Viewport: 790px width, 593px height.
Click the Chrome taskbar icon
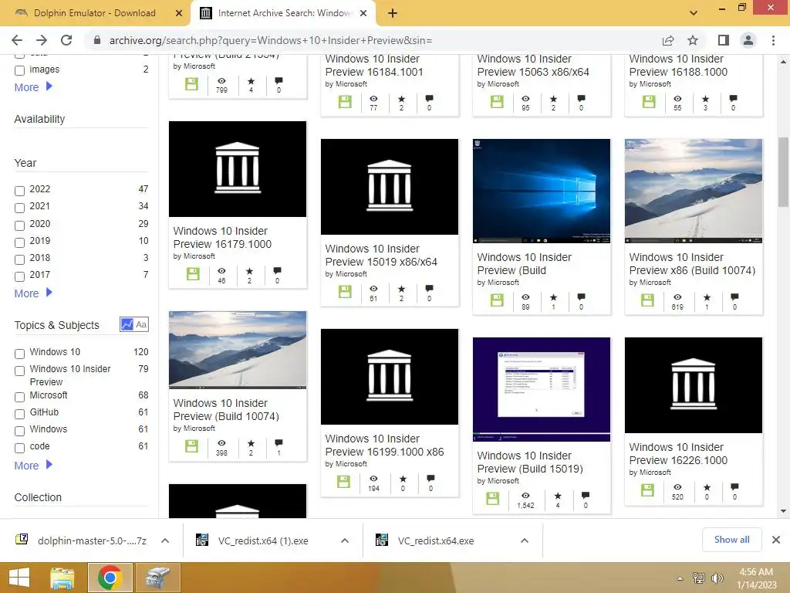110,578
